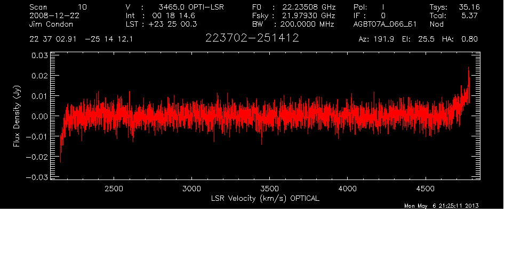This screenshot has height=261, width=513.
Task: Select the Scan 10 label
Action: 58,7
